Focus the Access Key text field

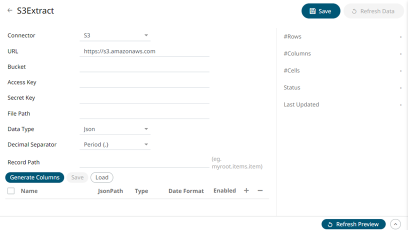(144, 82)
